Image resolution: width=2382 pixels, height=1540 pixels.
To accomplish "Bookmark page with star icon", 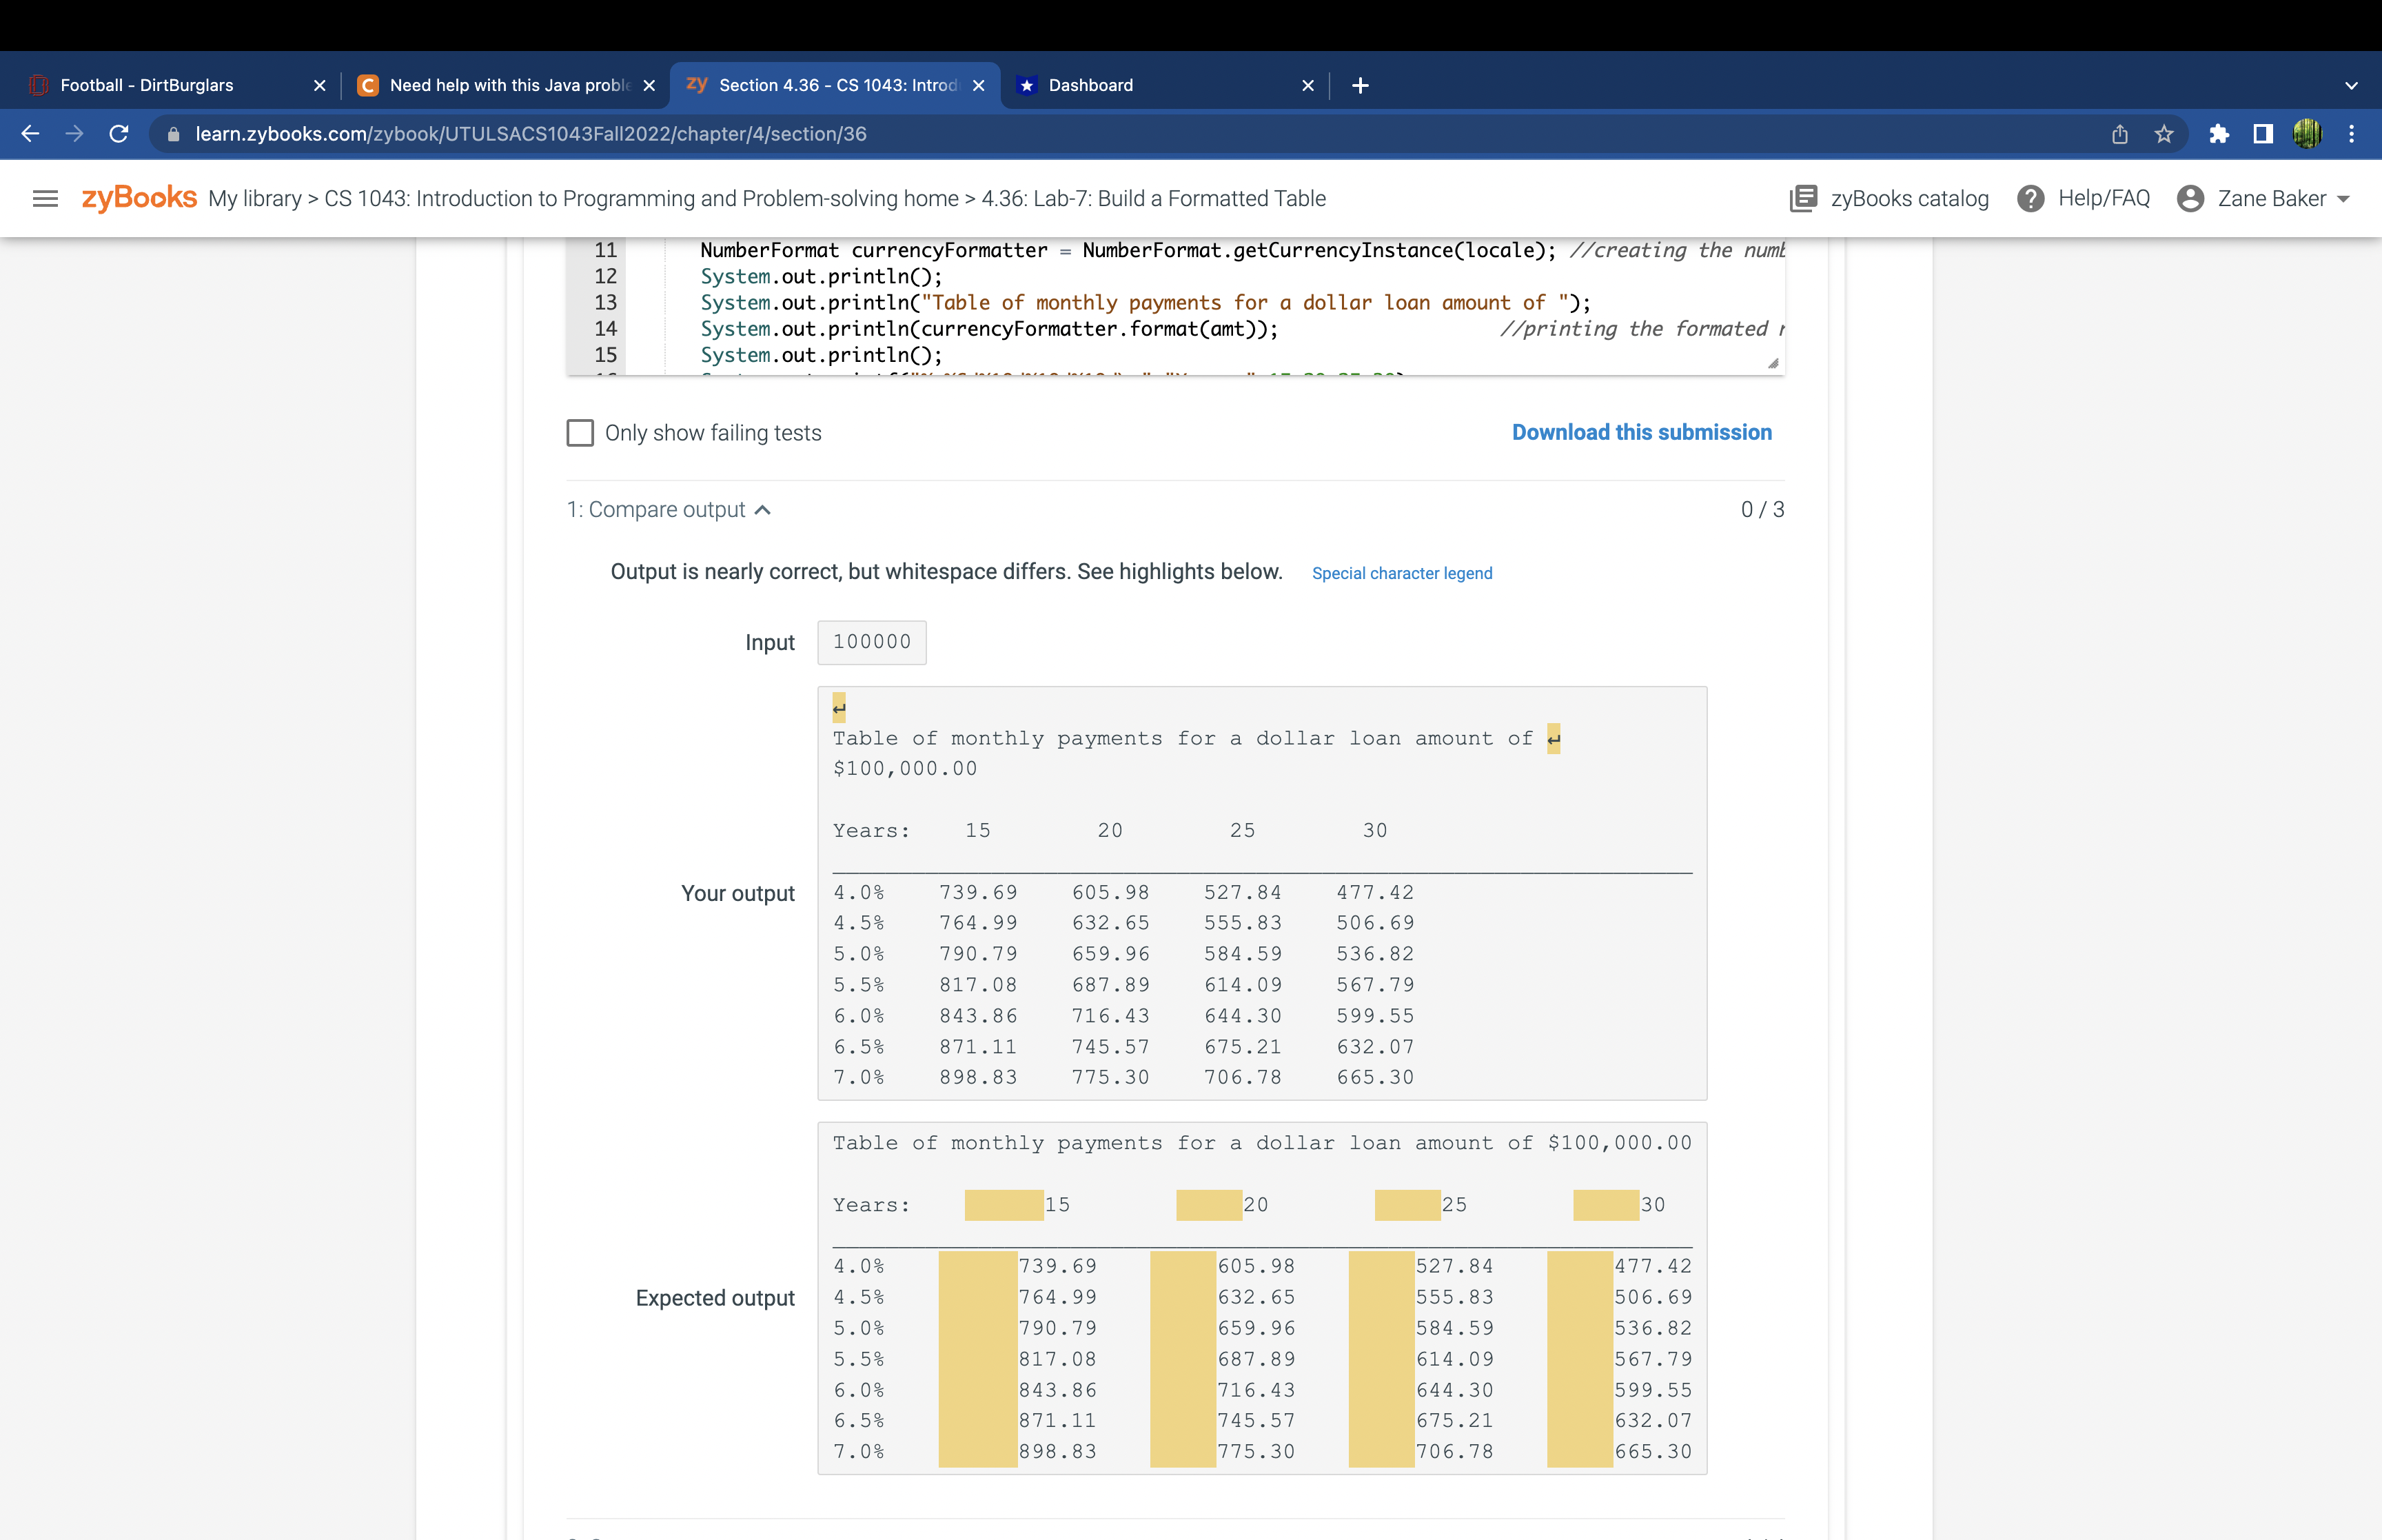I will pyautogui.click(x=2164, y=134).
